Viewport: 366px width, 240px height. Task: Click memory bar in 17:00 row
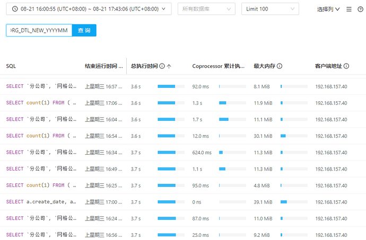click(x=294, y=202)
